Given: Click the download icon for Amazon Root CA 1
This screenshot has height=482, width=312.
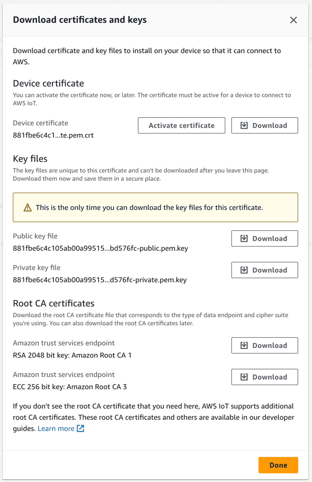Looking at the screenshot, I should click(x=244, y=346).
